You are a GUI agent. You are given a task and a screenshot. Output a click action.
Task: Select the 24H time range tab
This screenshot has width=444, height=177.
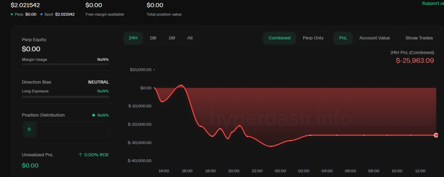[x=133, y=38]
